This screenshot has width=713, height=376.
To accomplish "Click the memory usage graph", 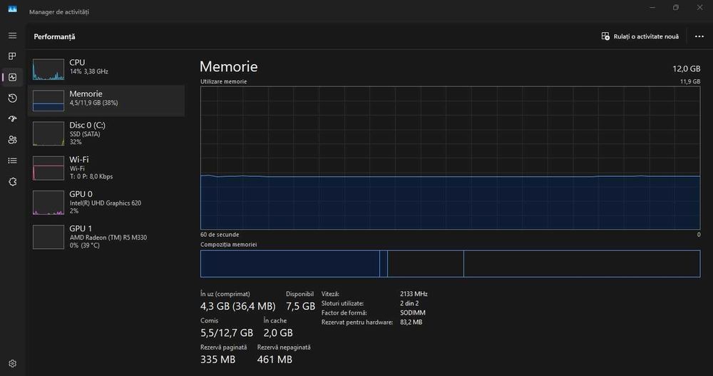I will 450,158.
